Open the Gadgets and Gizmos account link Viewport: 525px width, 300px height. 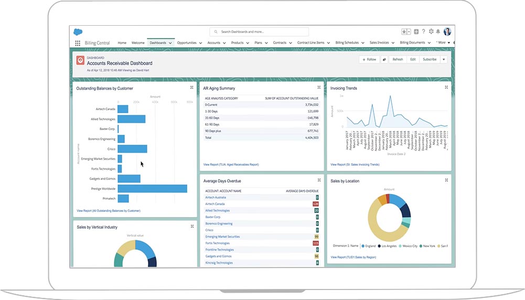(218, 256)
